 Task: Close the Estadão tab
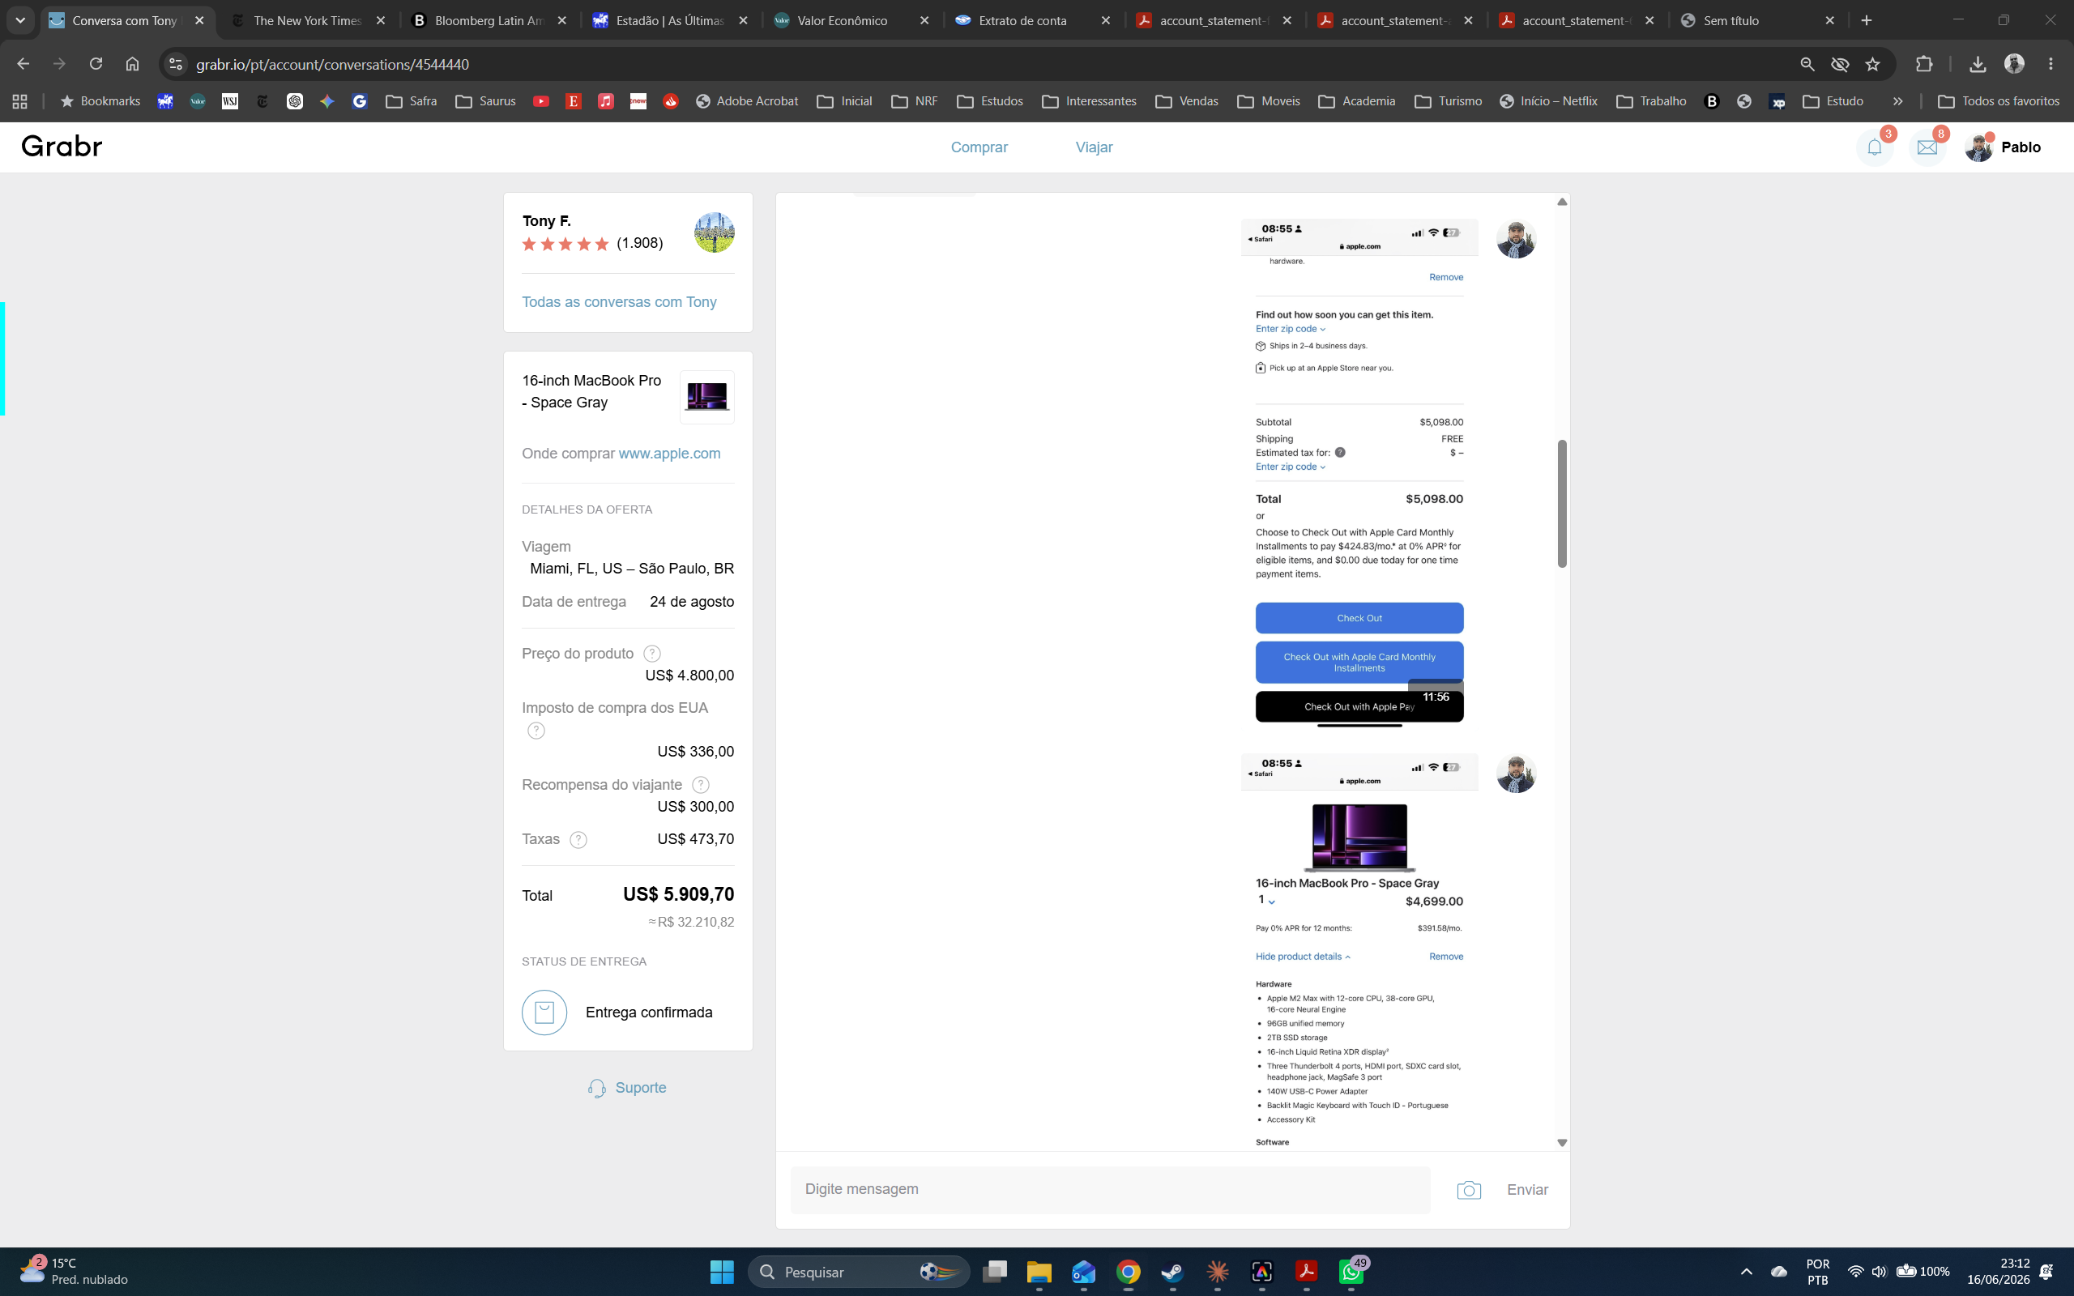pos(743,20)
